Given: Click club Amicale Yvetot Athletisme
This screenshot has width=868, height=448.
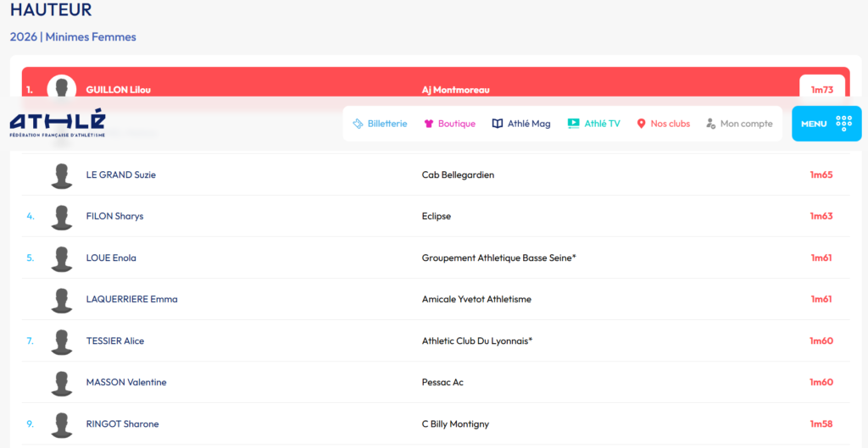Looking at the screenshot, I should point(476,299).
